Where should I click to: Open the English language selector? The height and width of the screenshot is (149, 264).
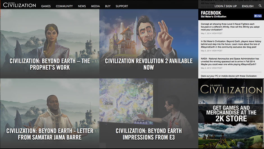click(x=247, y=6)
